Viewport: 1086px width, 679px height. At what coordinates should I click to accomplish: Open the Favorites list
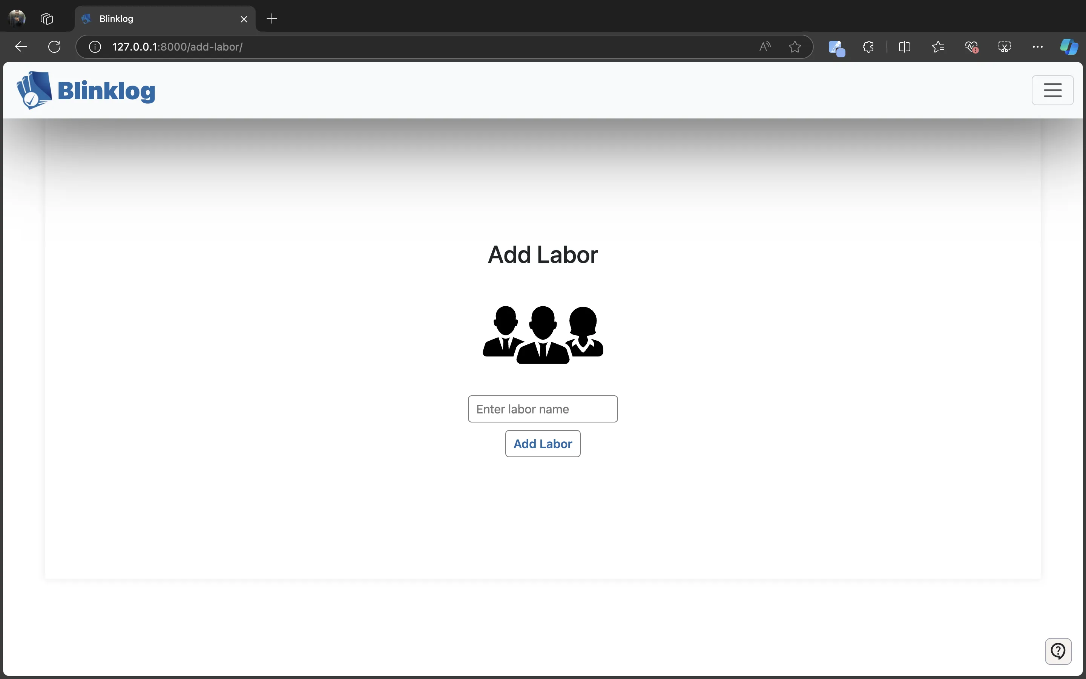[938, 47]
